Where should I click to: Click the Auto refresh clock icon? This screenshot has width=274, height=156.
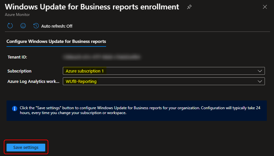coord(36,26)
